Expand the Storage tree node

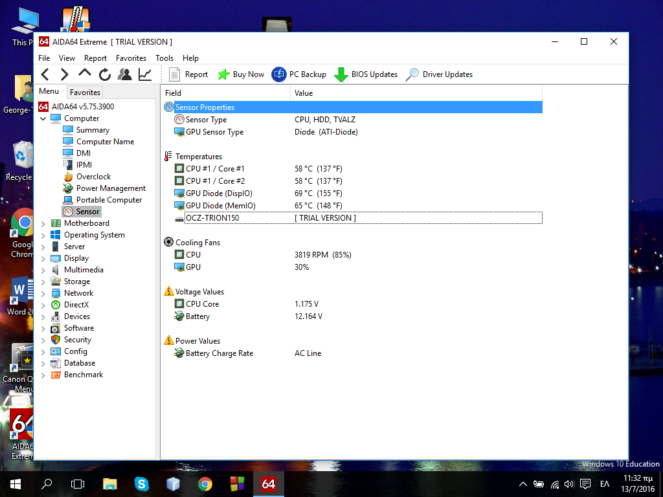tap(43, 282)
